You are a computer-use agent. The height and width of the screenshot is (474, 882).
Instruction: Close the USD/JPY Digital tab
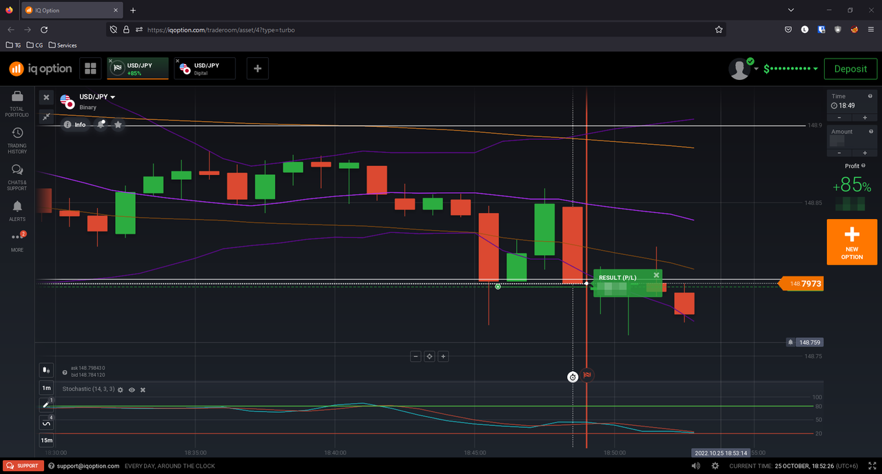(178, 61)
